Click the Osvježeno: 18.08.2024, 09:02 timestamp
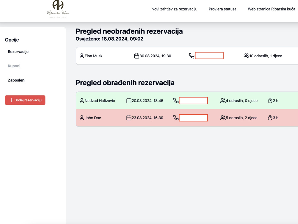 pyautogui.click(x=109, y=39)
